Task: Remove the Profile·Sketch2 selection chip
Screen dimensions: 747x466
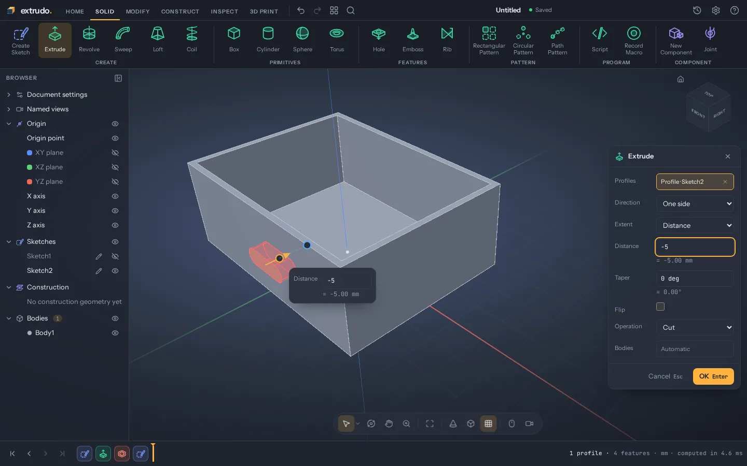Action: [725, 182]
